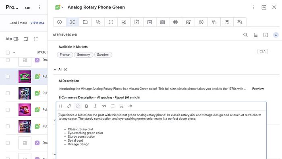Select checkbox of red rotary phone row
Image resolution: width=282 pixels, height=159 pixels.
tap(8, 110)
